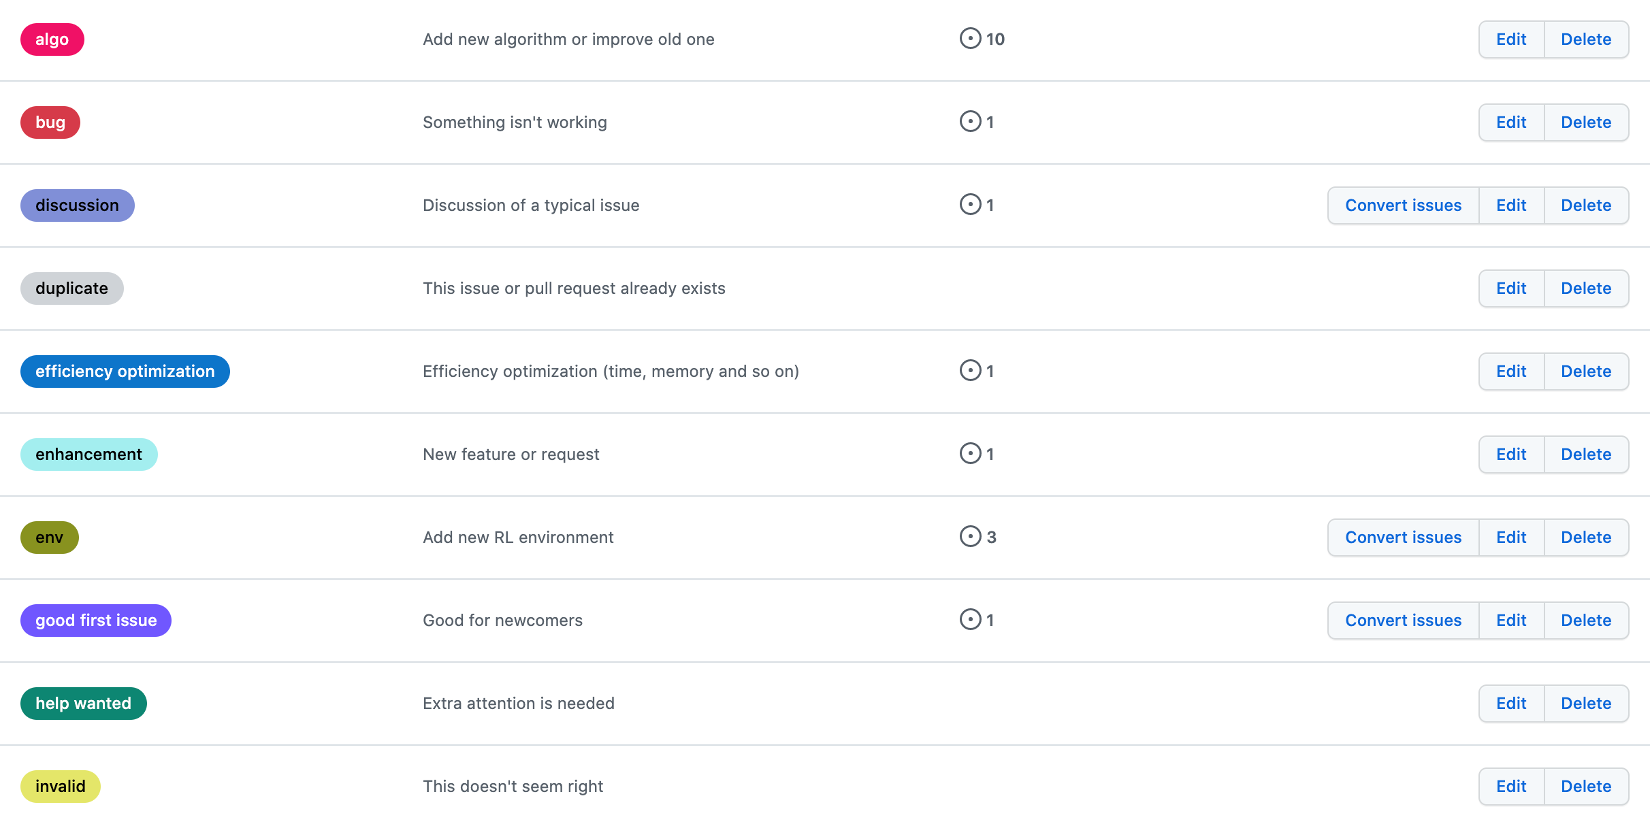Screen dimensions: 1650x826
Task: Delete the duplicate label
Action: click(x=1585, y=288)
